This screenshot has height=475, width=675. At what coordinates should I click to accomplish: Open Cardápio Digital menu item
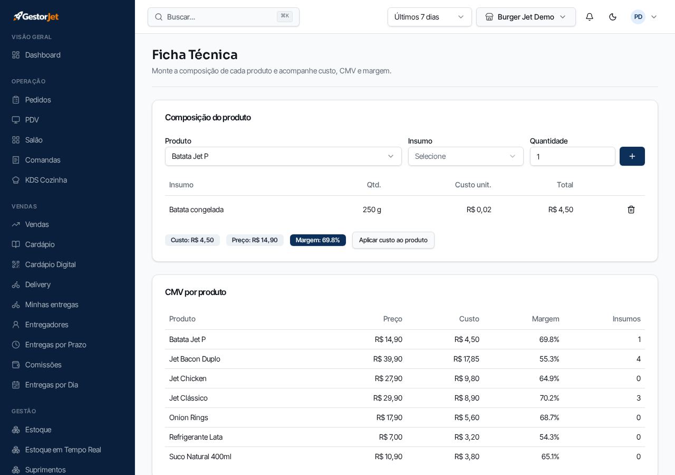coord(50,264)
